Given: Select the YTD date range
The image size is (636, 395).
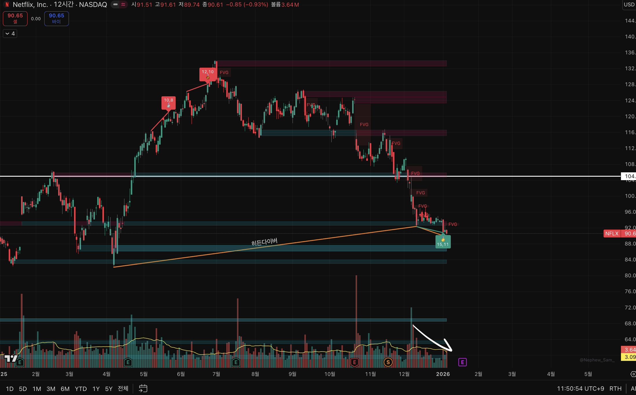Looking at the screenshot, I should 81,389.
